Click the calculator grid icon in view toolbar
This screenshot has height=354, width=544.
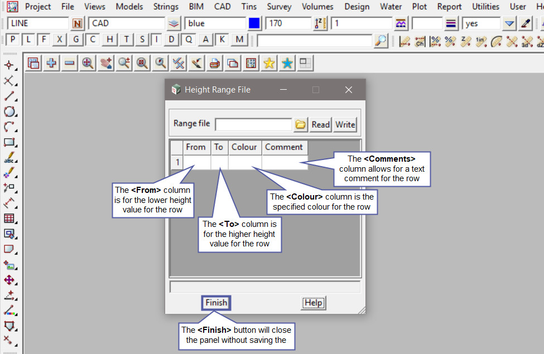[x=251, y=63]
